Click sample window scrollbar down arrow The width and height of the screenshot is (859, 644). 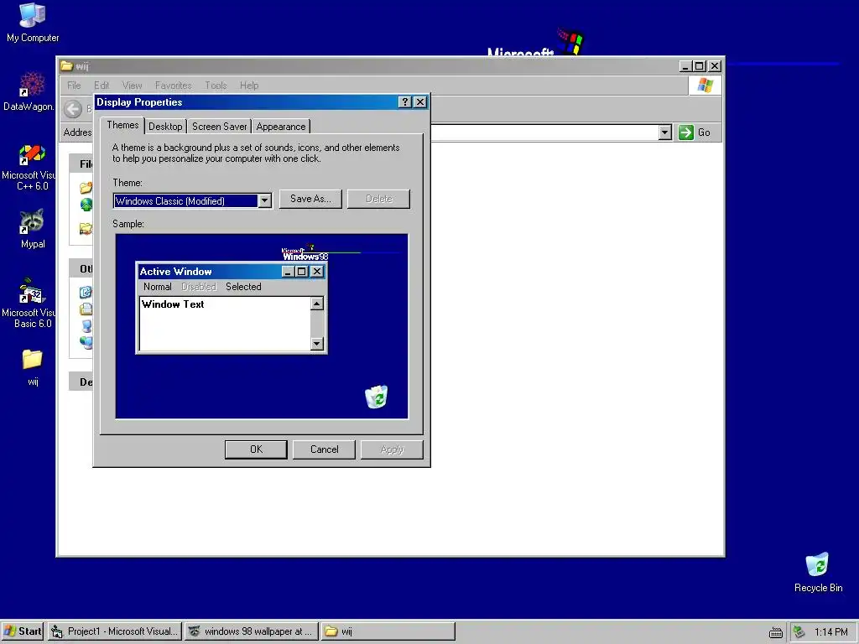316,344
